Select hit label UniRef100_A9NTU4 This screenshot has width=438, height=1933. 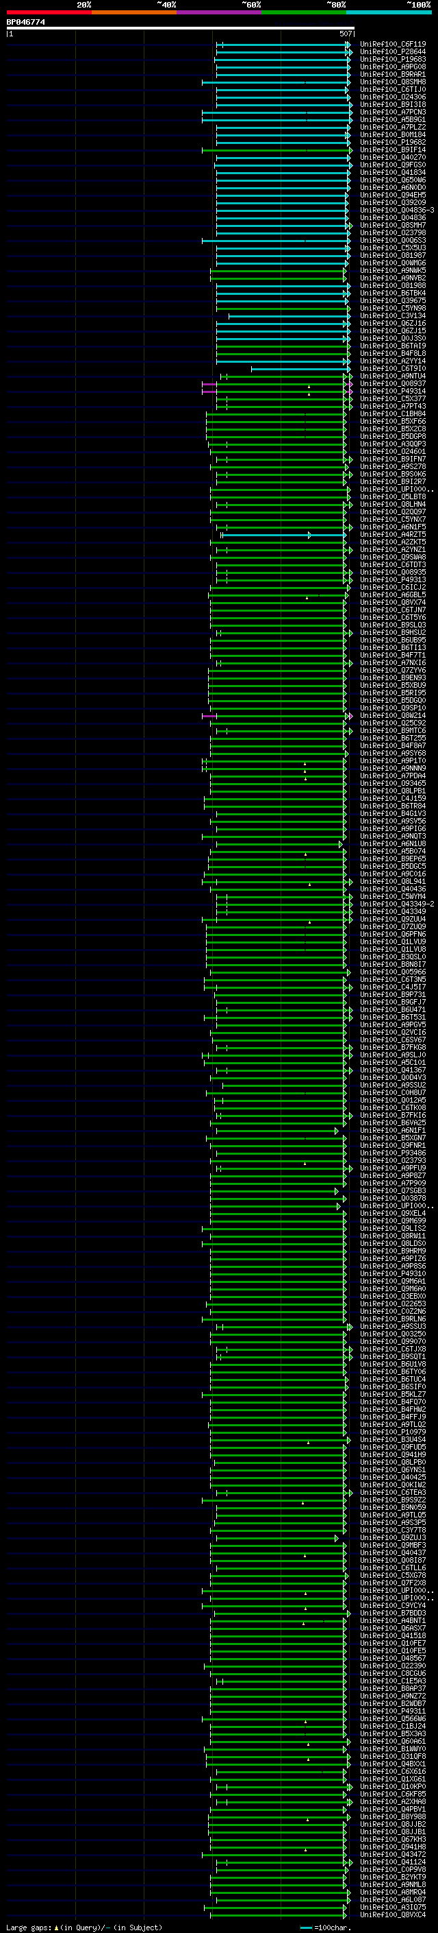tap(393, 376)
